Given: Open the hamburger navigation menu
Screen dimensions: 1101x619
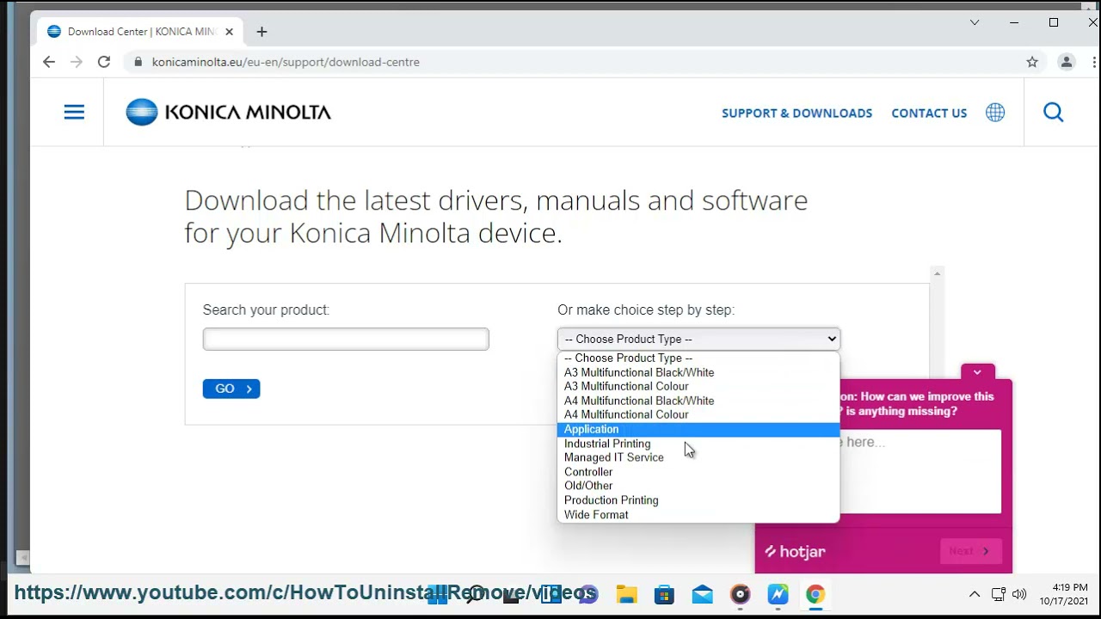Looking at the screenshot, I should [x=74, y=112].
